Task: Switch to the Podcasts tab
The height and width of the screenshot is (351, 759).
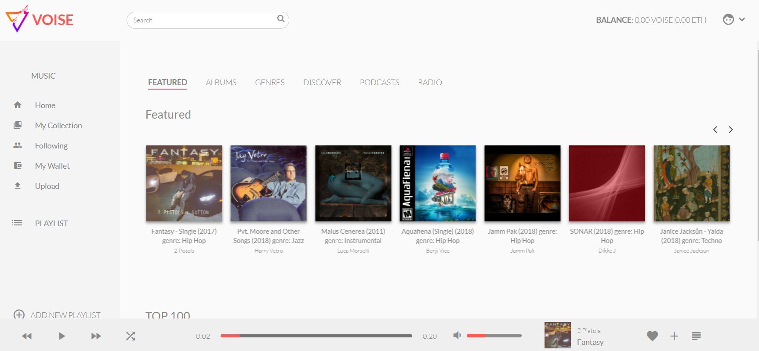Action: [380, 83]
